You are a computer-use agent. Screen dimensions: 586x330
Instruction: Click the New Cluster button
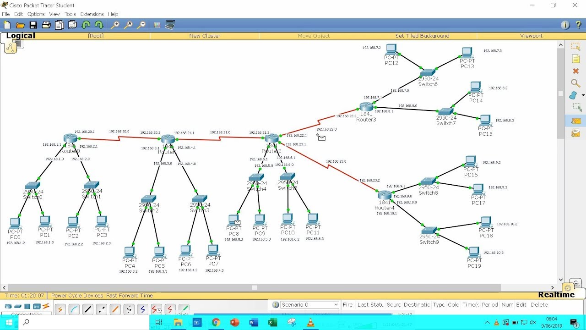tap(205, 36)
